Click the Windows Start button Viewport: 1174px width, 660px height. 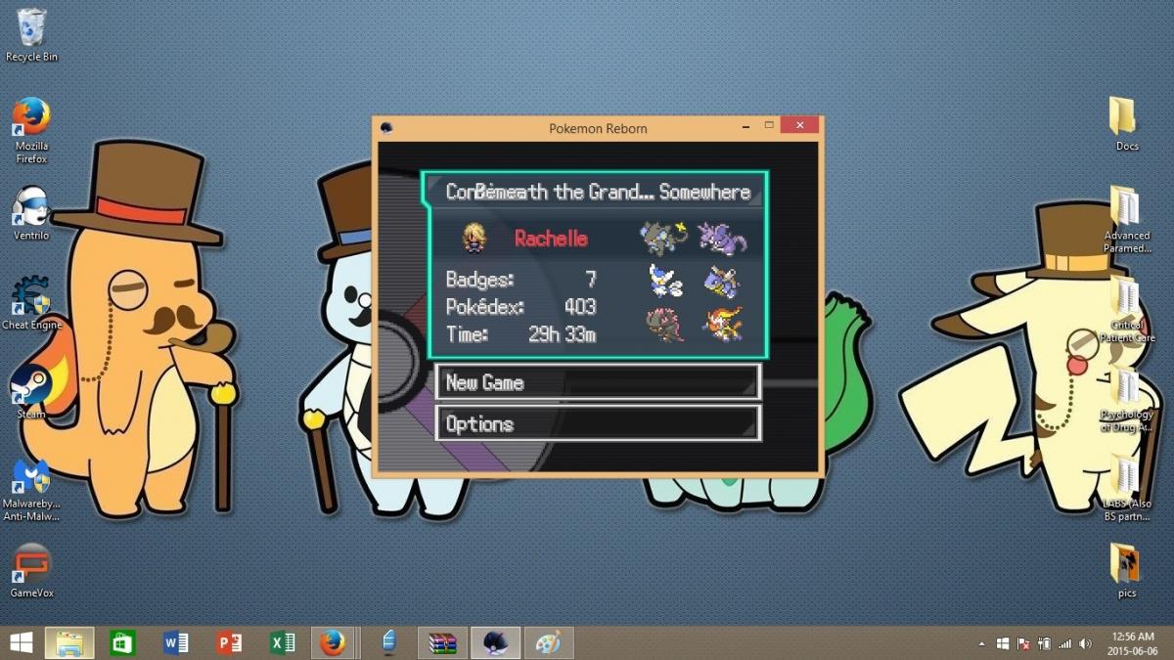20,642
